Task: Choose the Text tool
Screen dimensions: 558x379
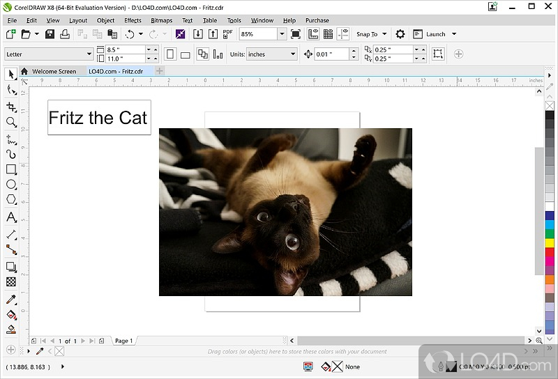Action: 10,218
